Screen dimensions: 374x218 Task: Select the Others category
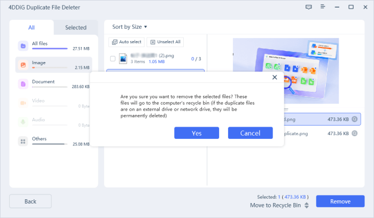pyautogui.click(x=53, y=141)
